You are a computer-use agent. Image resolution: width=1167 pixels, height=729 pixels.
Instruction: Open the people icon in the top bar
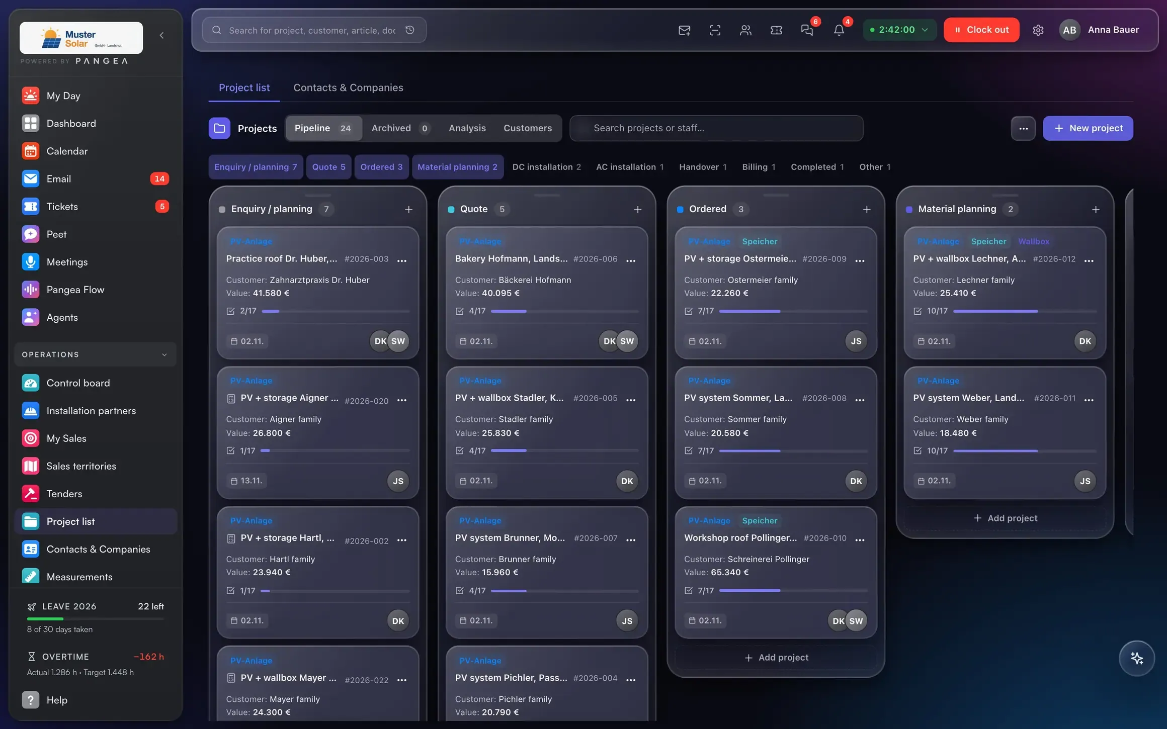click(x=745, y=30)
